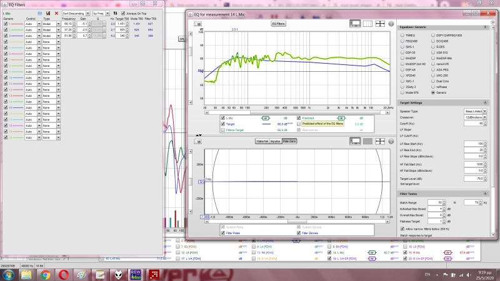Collapse Target Settings panel
This screenshot has height=281, width=500.
point(486,102)
